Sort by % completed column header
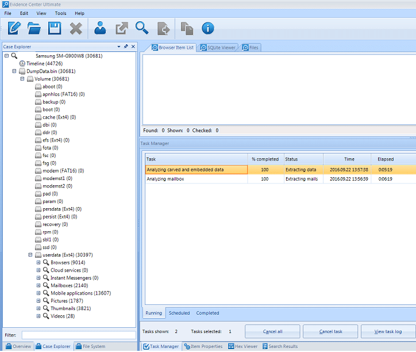Viewport: 416px width, 352px height. [265, 159]
